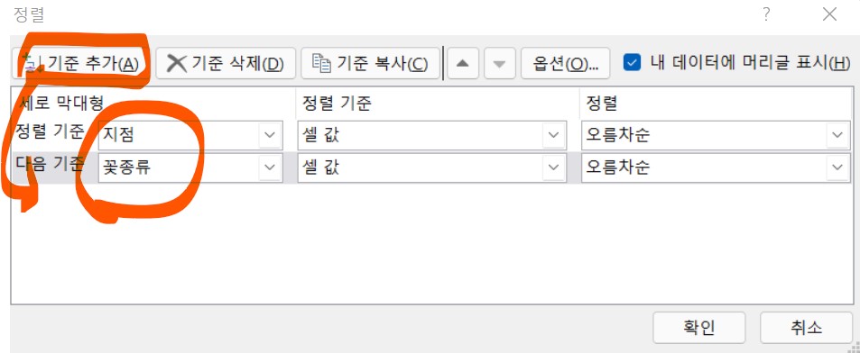Click the dialog resize grip at the corner
Image resolution: width=860 pixels, height=353 pixels.
tap(854, 347)
